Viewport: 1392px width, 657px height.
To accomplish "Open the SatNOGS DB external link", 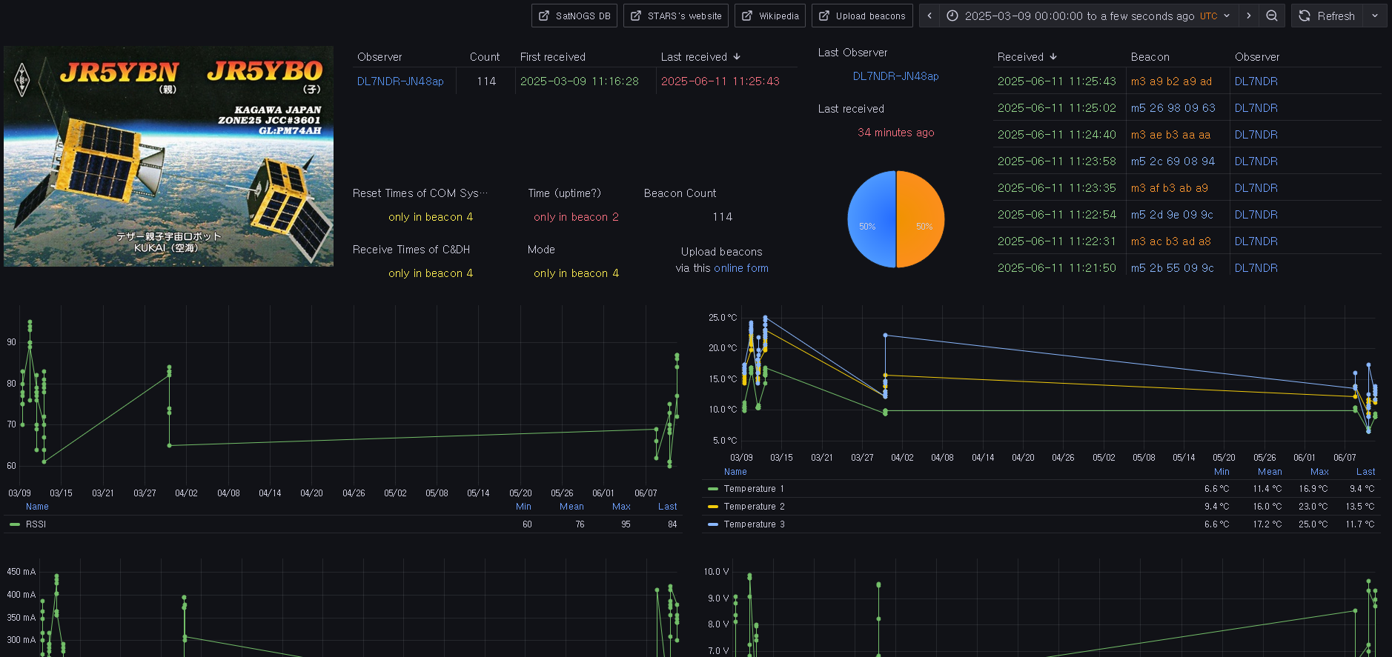I will coord(574,16).
